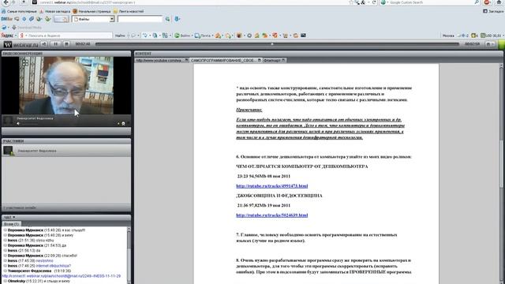Open the Начальная страница bookmark
The height and width of the screenshot is (284, 505).
(92, 11)
